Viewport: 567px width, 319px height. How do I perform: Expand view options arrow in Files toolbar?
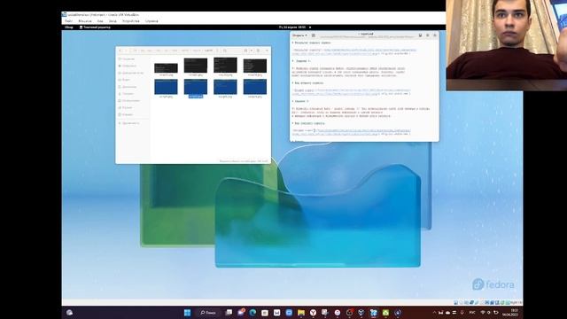pyautogui.click(x=252, y=51)
